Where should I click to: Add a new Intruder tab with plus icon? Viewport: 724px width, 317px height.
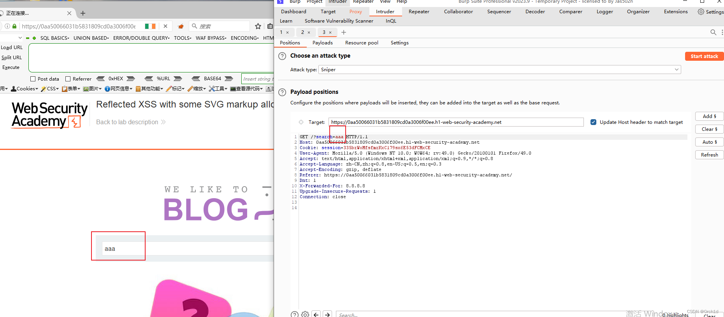(x=344, y=32)
